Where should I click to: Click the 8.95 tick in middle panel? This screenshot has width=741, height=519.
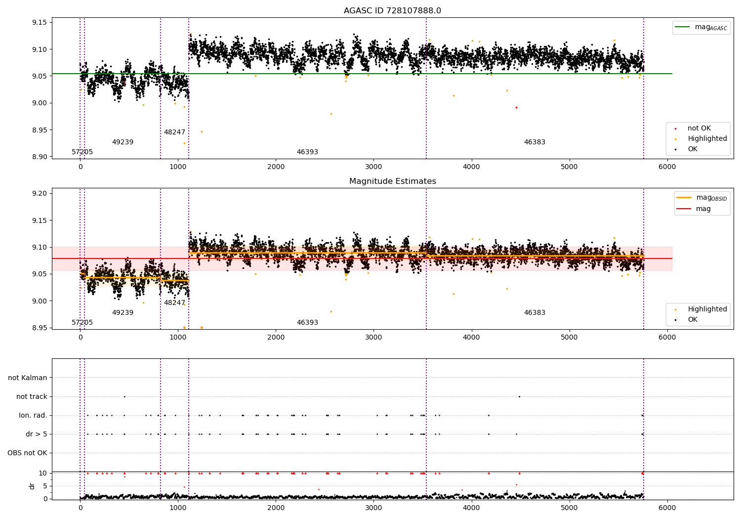[40, 328]
